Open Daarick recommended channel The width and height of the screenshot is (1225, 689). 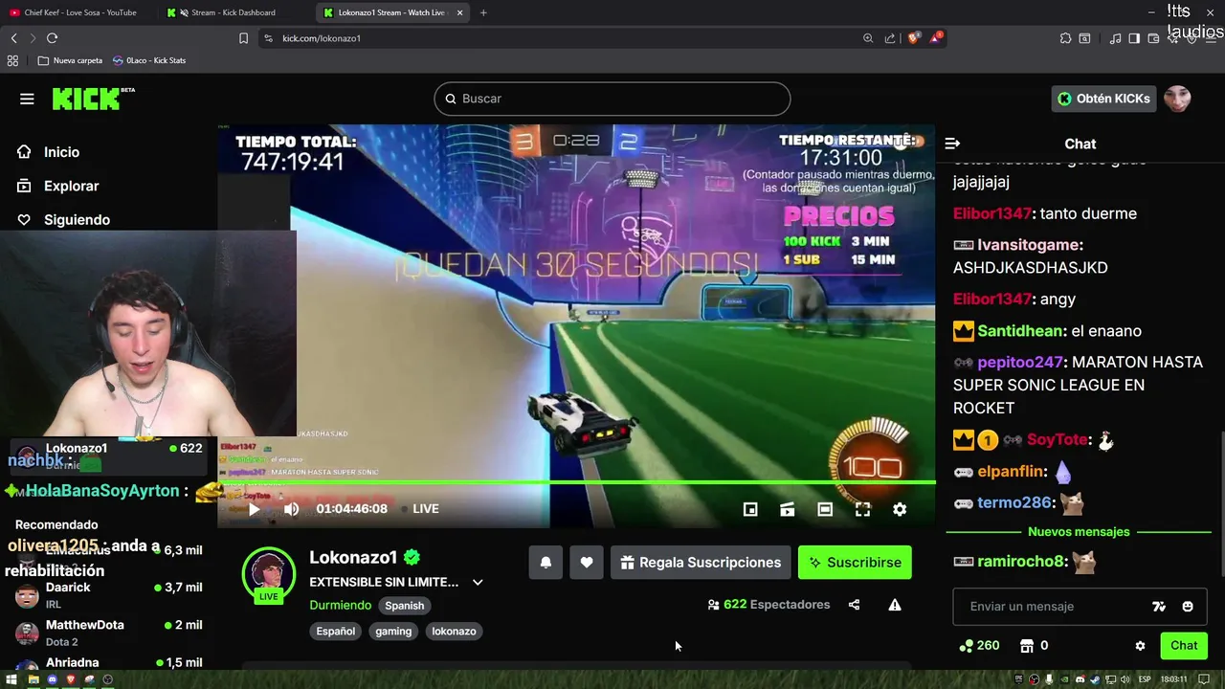[109, 595]
